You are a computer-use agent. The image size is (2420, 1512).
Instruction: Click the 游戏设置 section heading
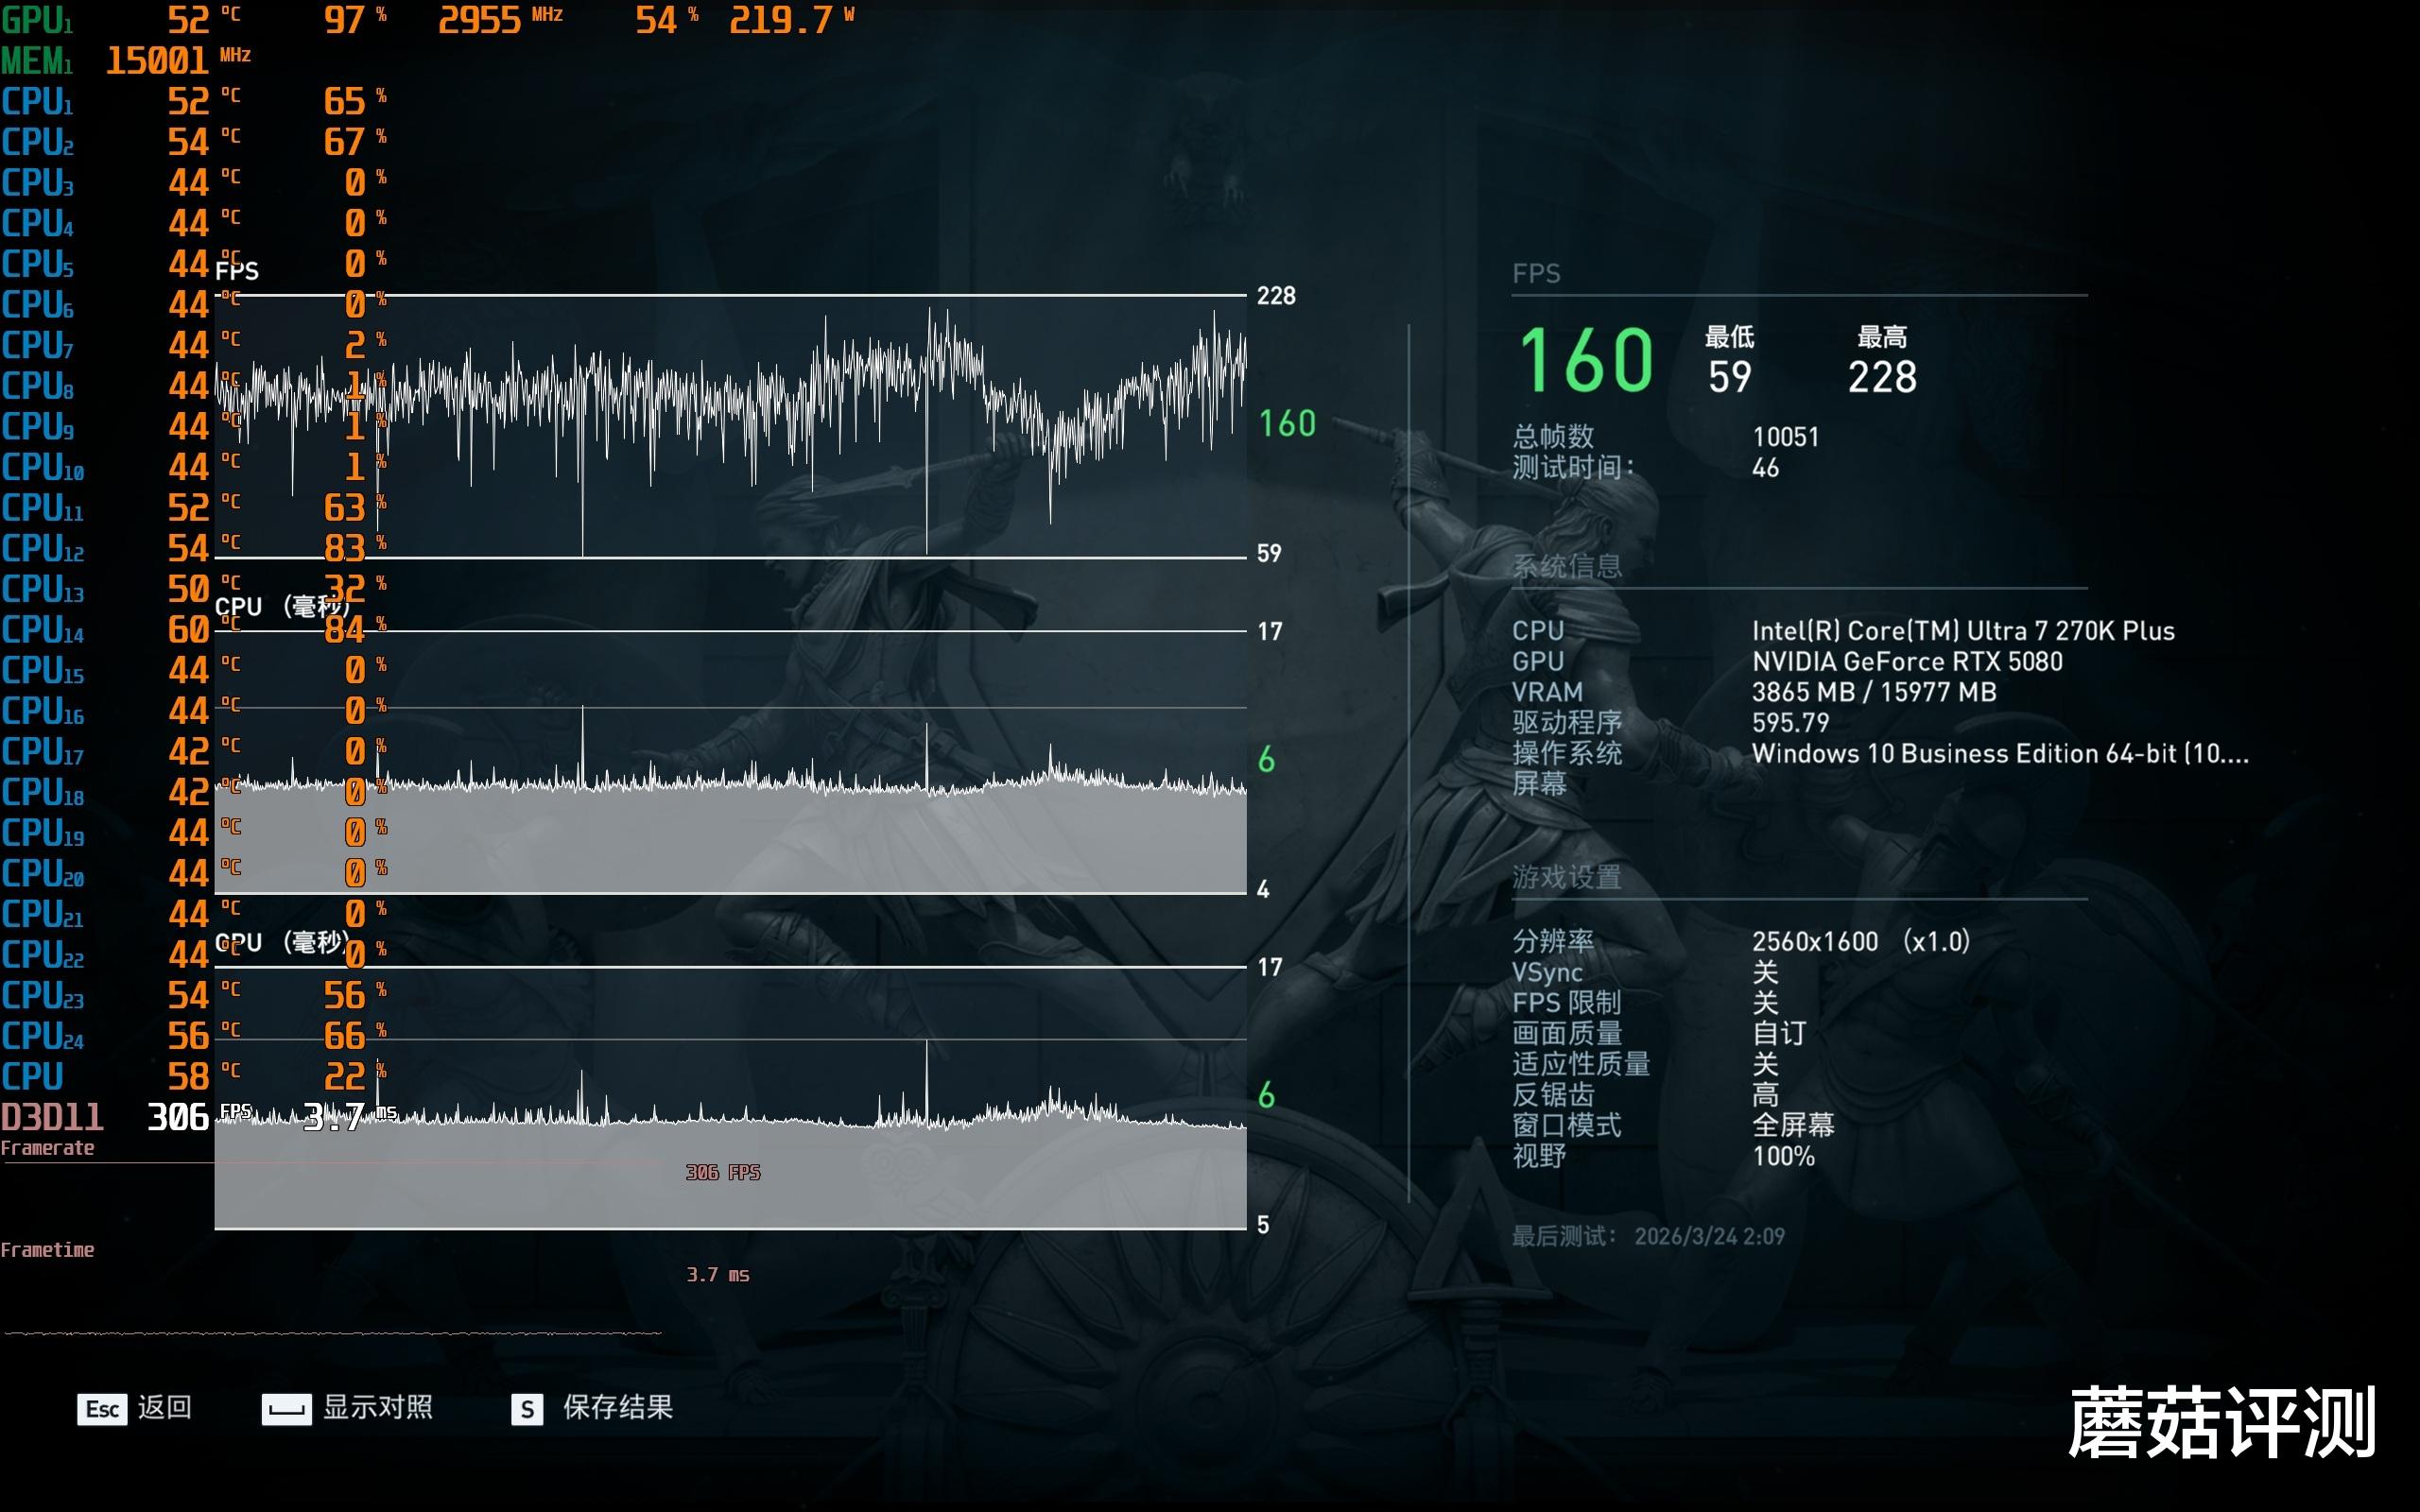pos(1566,877)
